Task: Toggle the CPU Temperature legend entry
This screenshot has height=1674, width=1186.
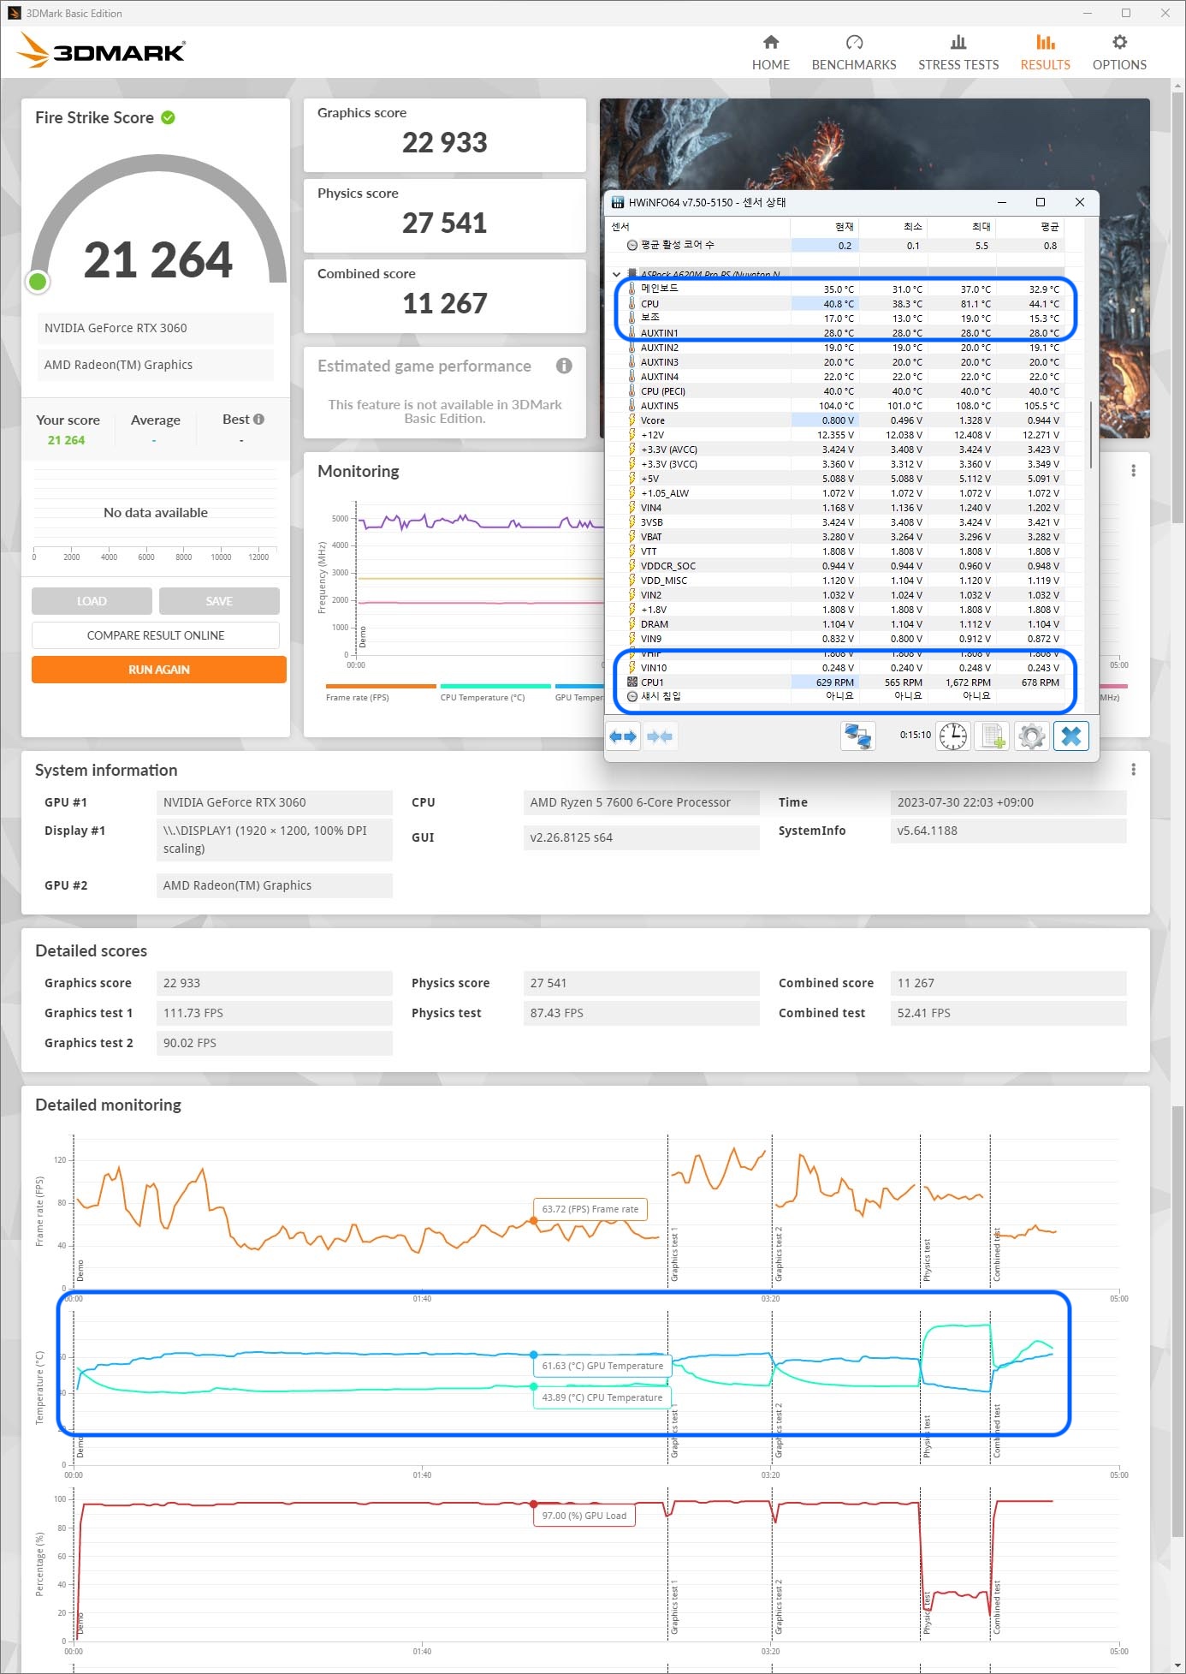Action: [x=495, y=692]
